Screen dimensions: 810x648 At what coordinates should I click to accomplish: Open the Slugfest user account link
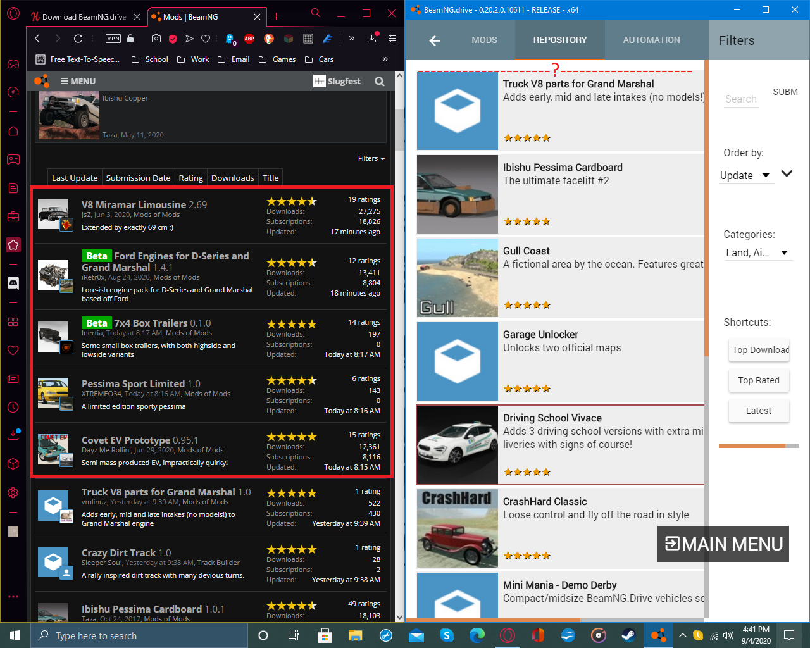click(337, 81)
